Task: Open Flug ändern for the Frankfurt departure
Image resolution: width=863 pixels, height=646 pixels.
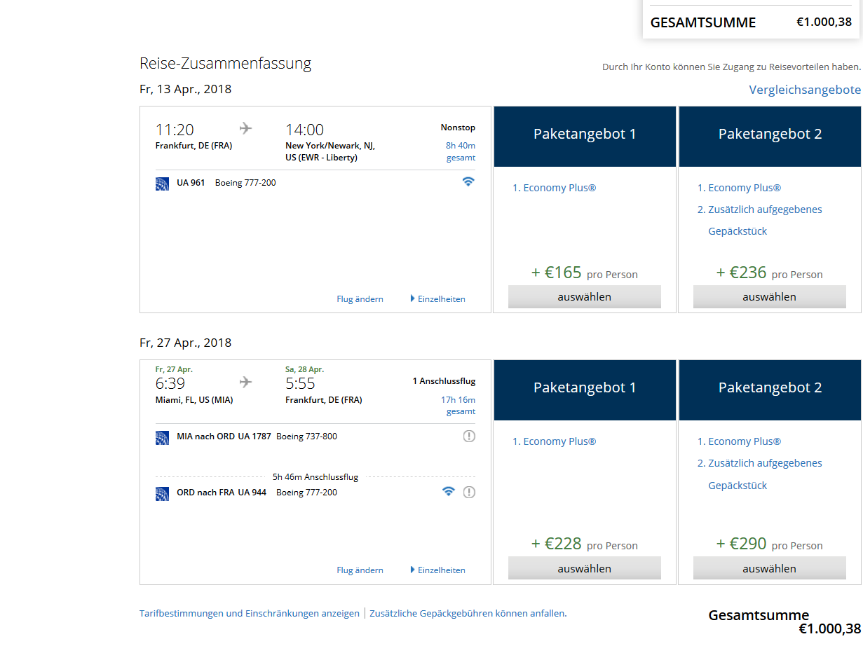Action: click(360, 299)
